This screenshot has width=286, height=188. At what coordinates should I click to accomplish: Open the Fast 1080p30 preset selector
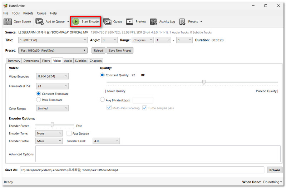coord(53,50)
